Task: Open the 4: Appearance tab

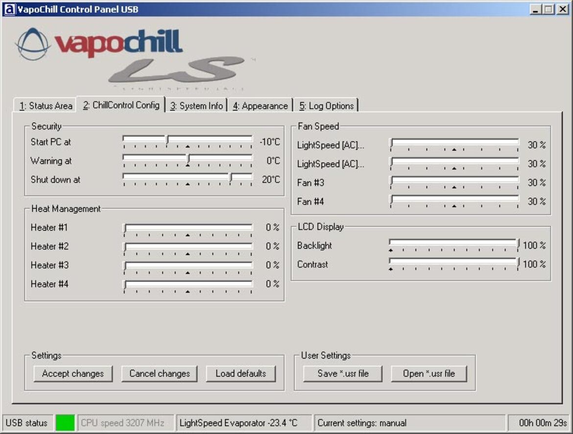Action: [260, 105]
